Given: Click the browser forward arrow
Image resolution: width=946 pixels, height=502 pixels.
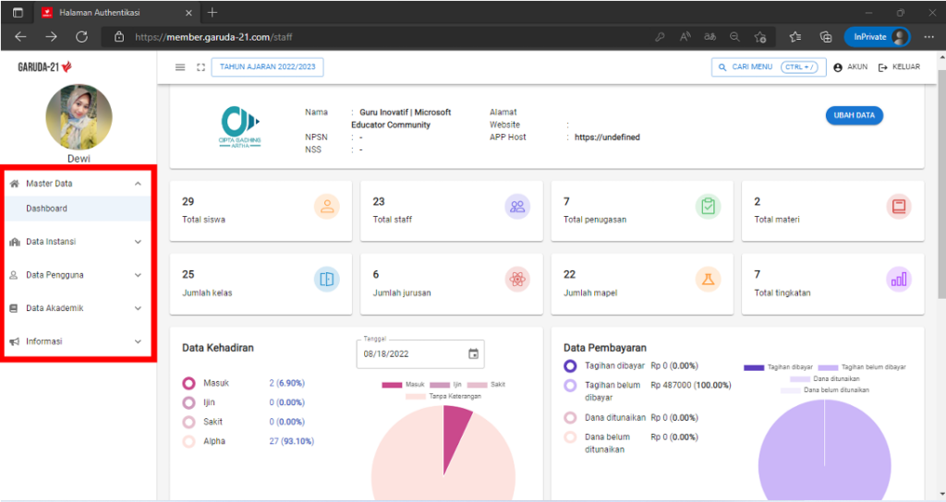Looking at the screenshot, I should pos(51,37).
